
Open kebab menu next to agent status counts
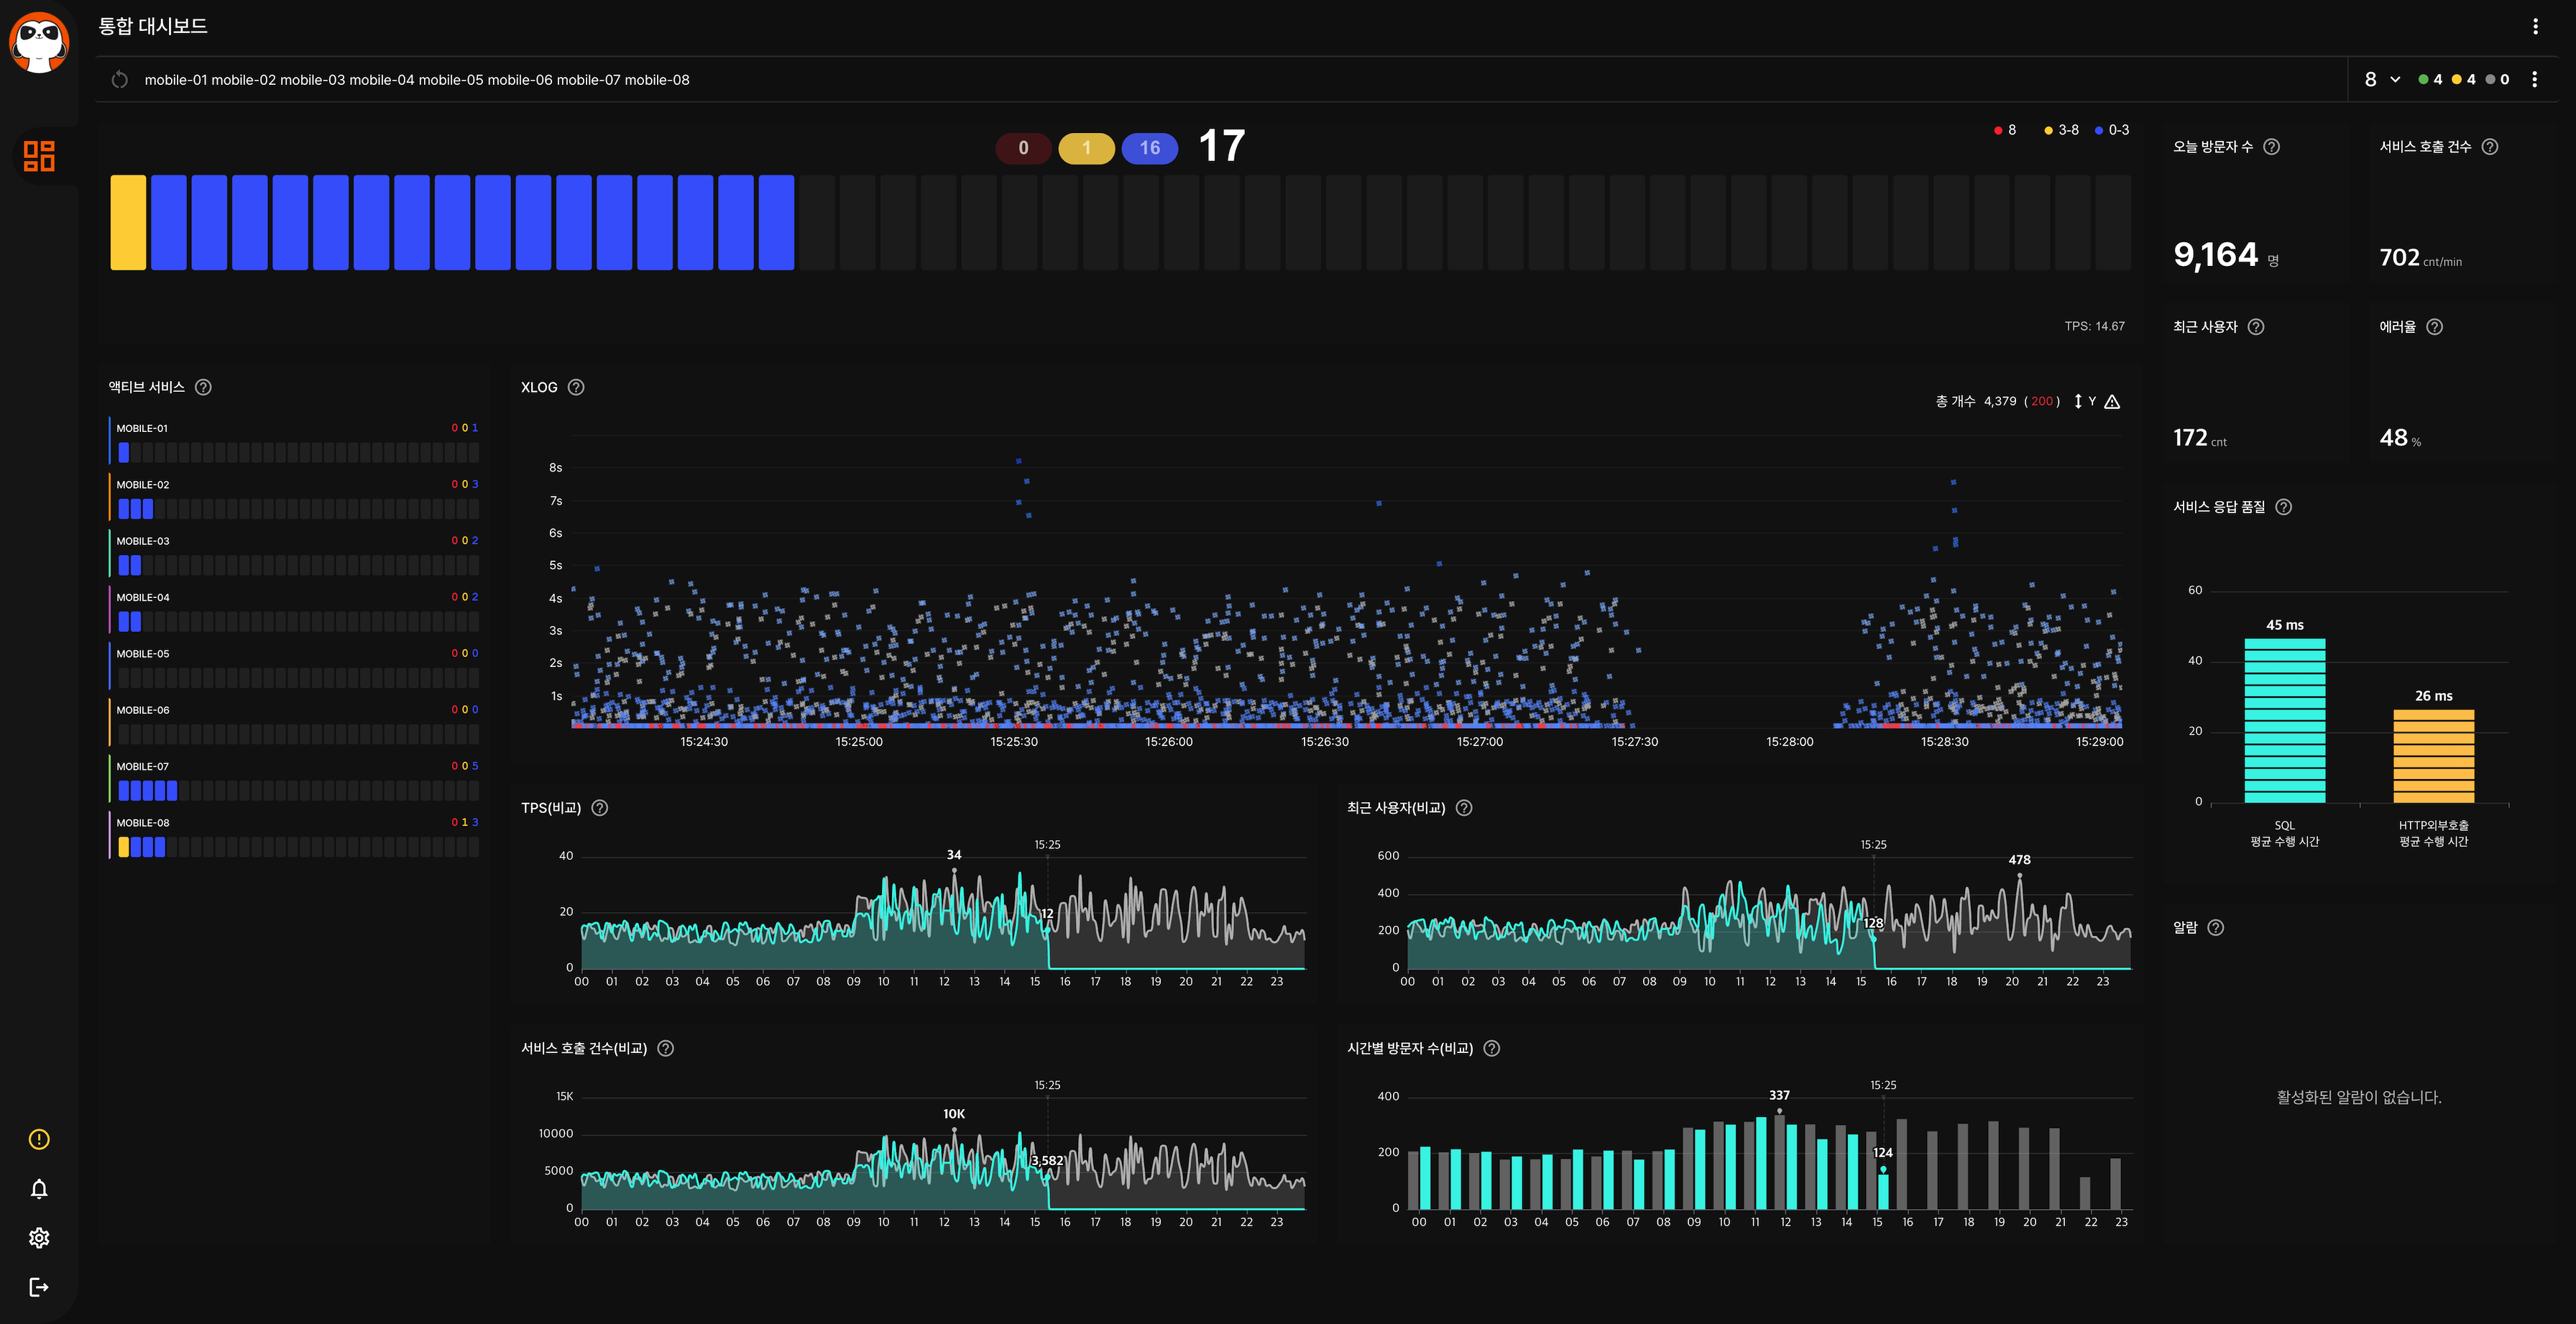point(2534,80)
